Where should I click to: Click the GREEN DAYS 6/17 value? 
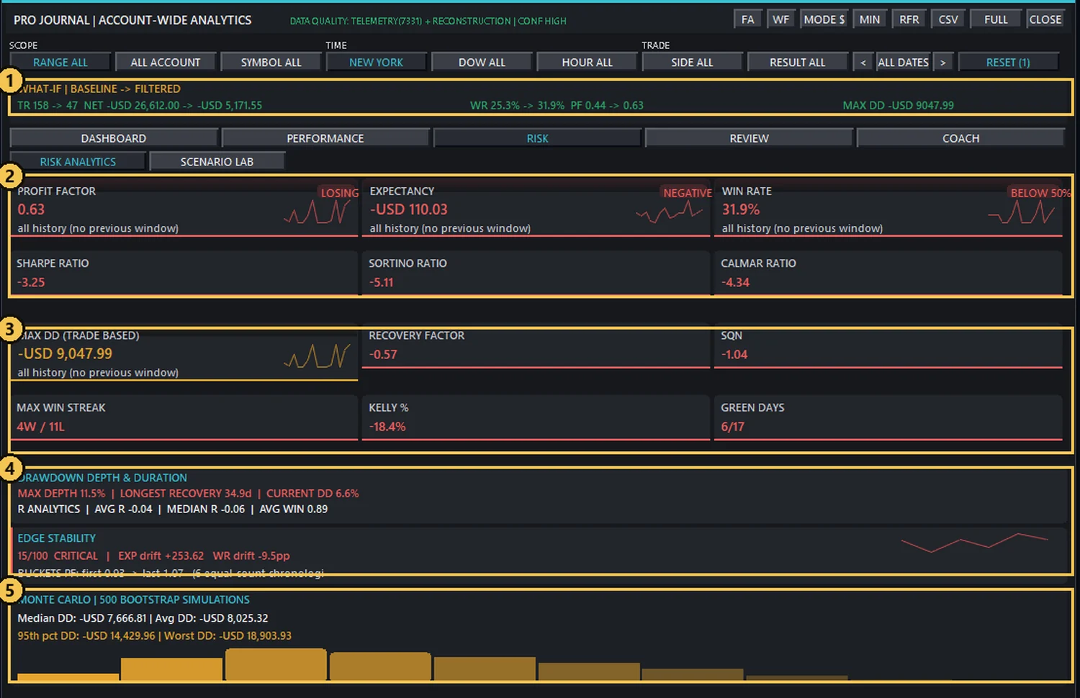pyautogui.click(x=733, y=427)
